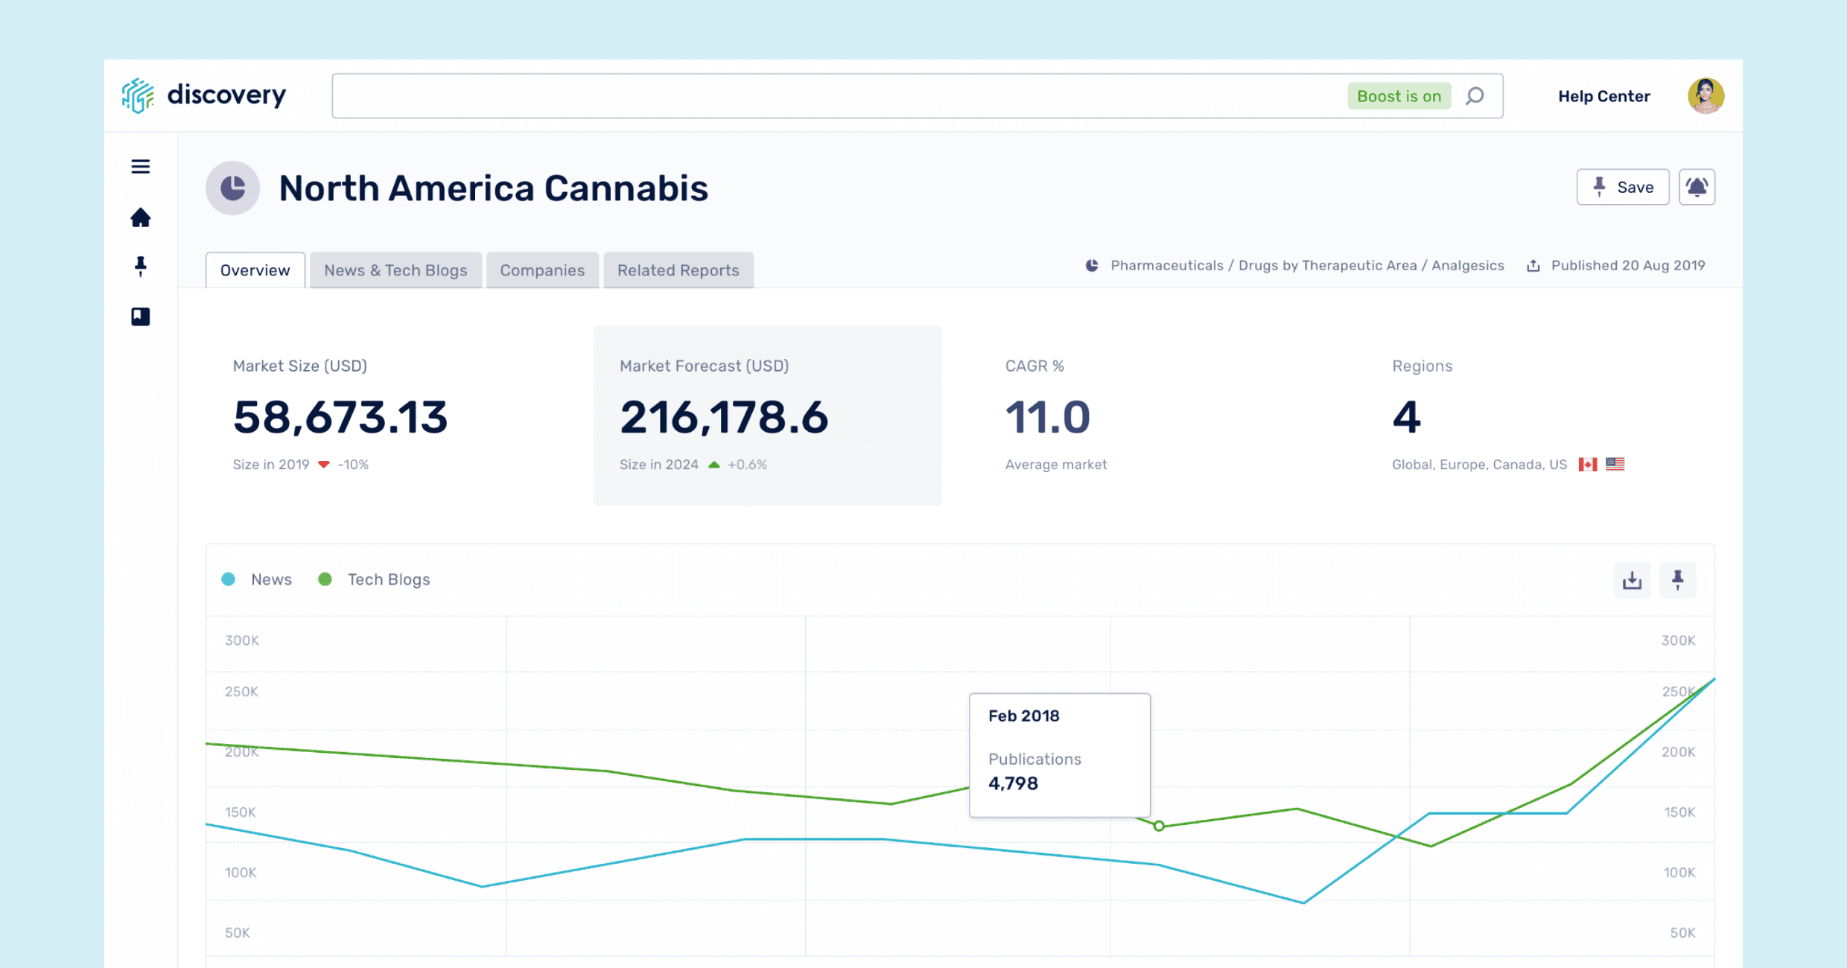The width and height of the screenshot is (1847, 968).
Task: Open the Companies tab
Action: [542, 270]
